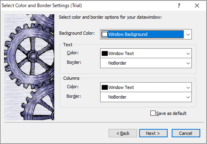
Task: Select the Window Background combo box text
Action: pyautogui.click(x=128, y=34)
